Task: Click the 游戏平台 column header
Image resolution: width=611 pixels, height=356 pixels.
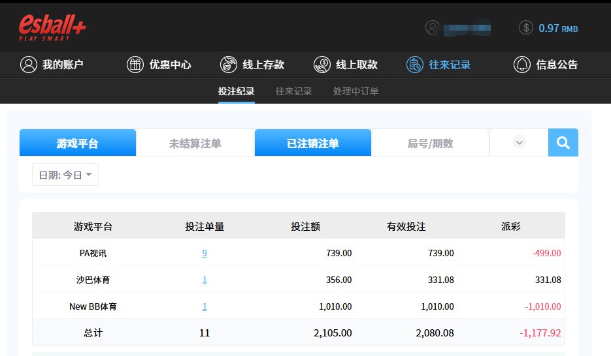Action: (x=93, y=227)
